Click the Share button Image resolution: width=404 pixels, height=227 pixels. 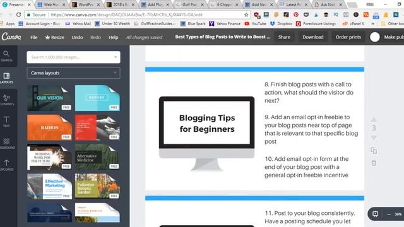pyautogui.click(x=284, y=37)
